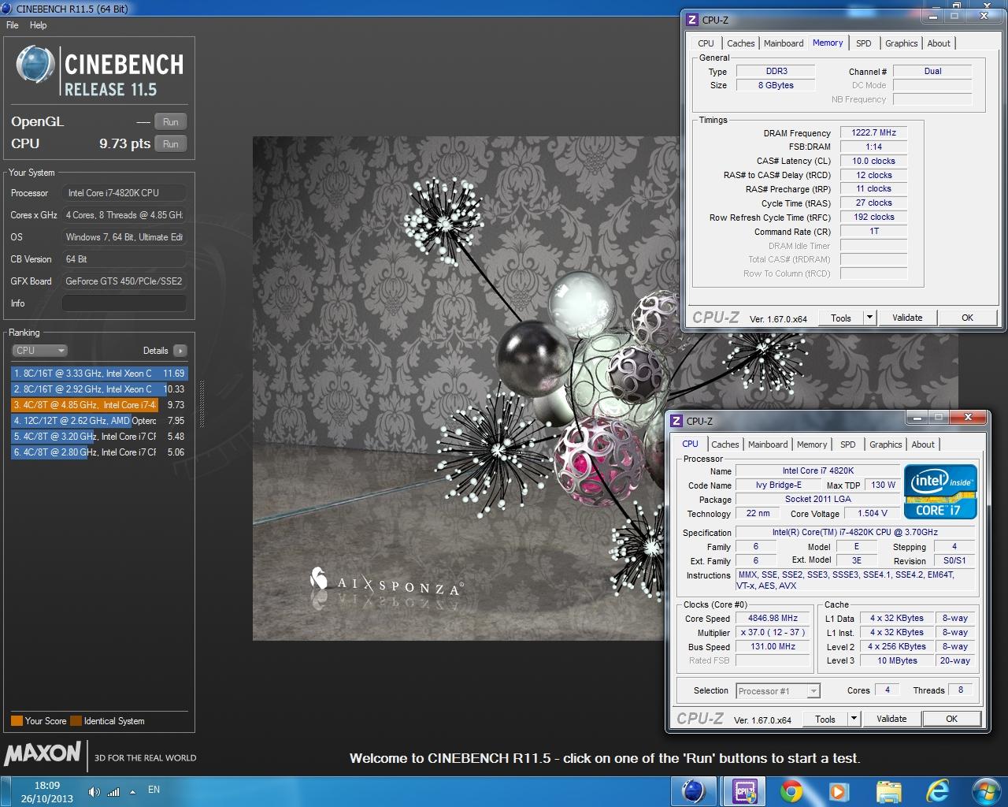This screenshot has width=1008, height=807.
Task: Click Tools button in the lower CPU-Z window
Action: pyautogui.click(x=825, y=719)
